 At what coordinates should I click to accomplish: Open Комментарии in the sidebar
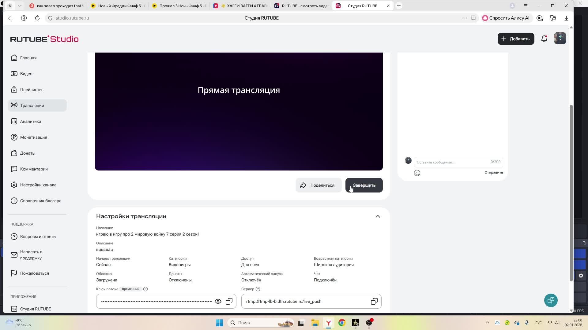[x=34, y=169]
